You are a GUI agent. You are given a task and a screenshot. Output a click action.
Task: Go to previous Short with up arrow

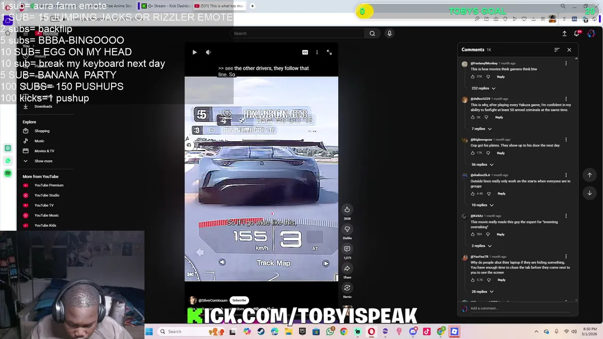[589, 175]
